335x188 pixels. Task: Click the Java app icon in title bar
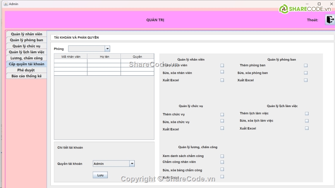point(6,4)
